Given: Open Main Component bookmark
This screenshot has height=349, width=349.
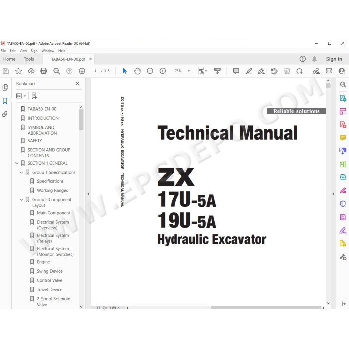Looking at the screenshot, I should [53, 213].
